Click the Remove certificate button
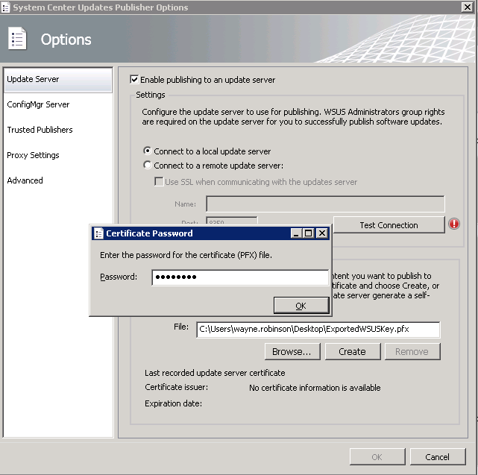 click(x=412, y=351)
